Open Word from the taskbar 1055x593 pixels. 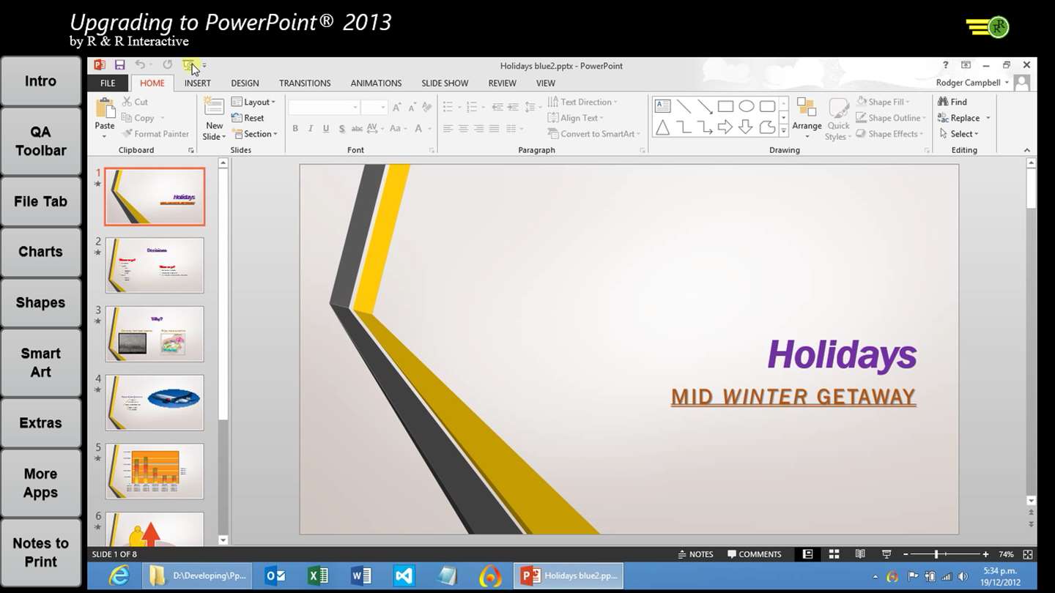point(361,576)
